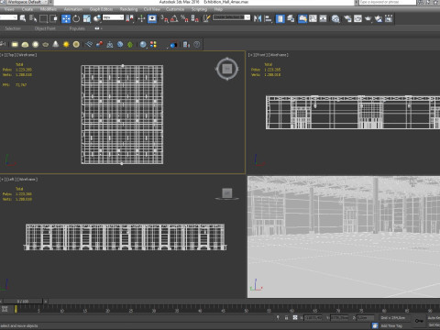Switch to the Selection ribbon tab
The width and height of the screenshot is (440, 330).
point(13,28)
